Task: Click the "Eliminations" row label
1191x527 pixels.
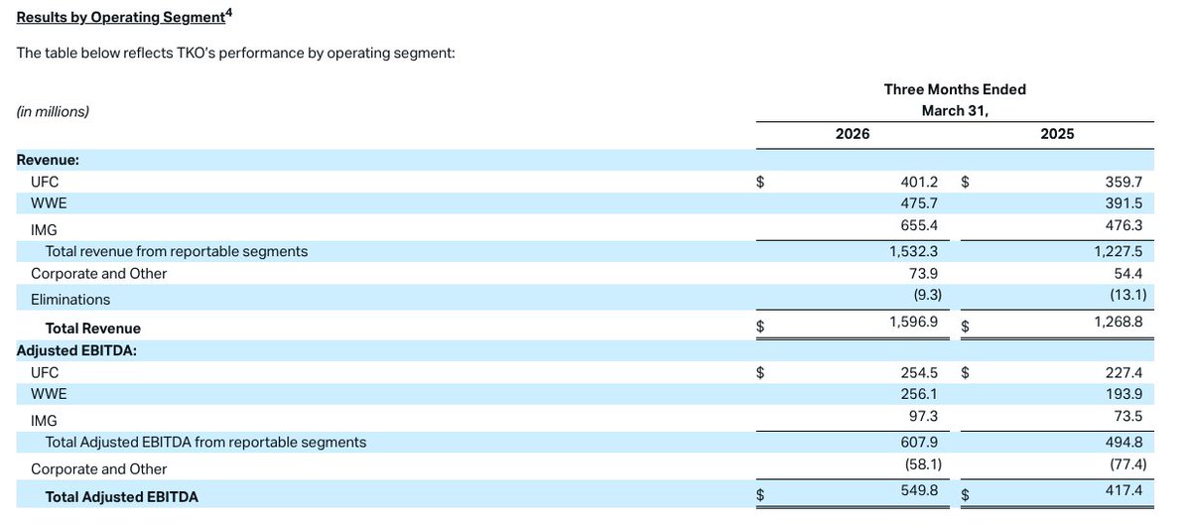Action: [70, 299]
